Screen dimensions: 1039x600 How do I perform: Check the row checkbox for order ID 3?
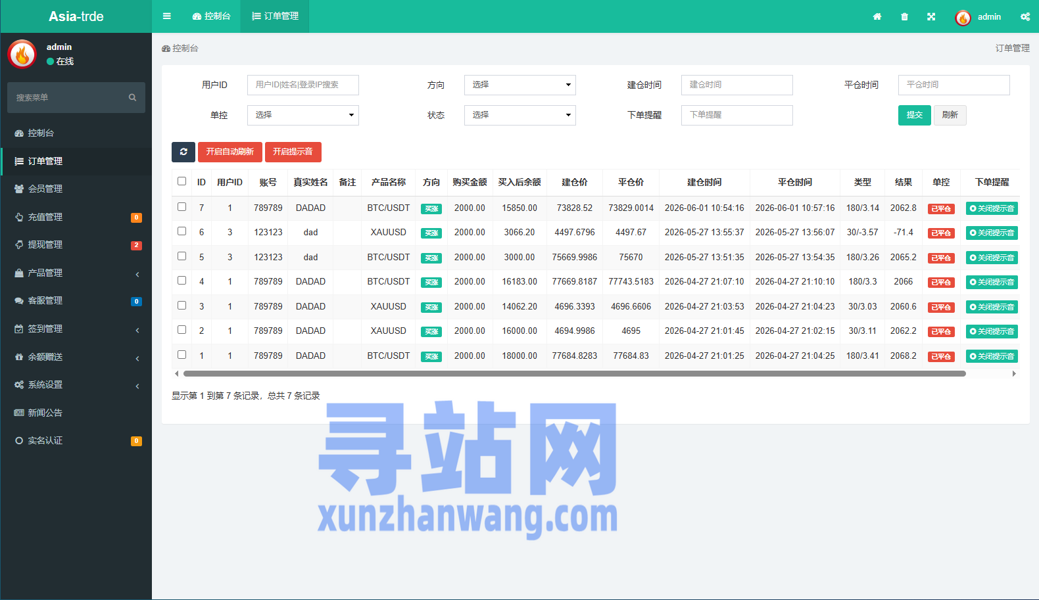[182, 306]
